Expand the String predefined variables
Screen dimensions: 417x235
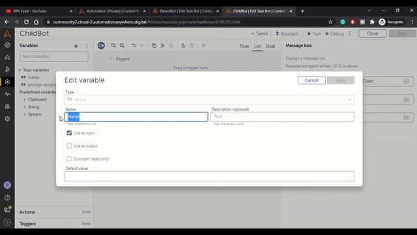25,107
